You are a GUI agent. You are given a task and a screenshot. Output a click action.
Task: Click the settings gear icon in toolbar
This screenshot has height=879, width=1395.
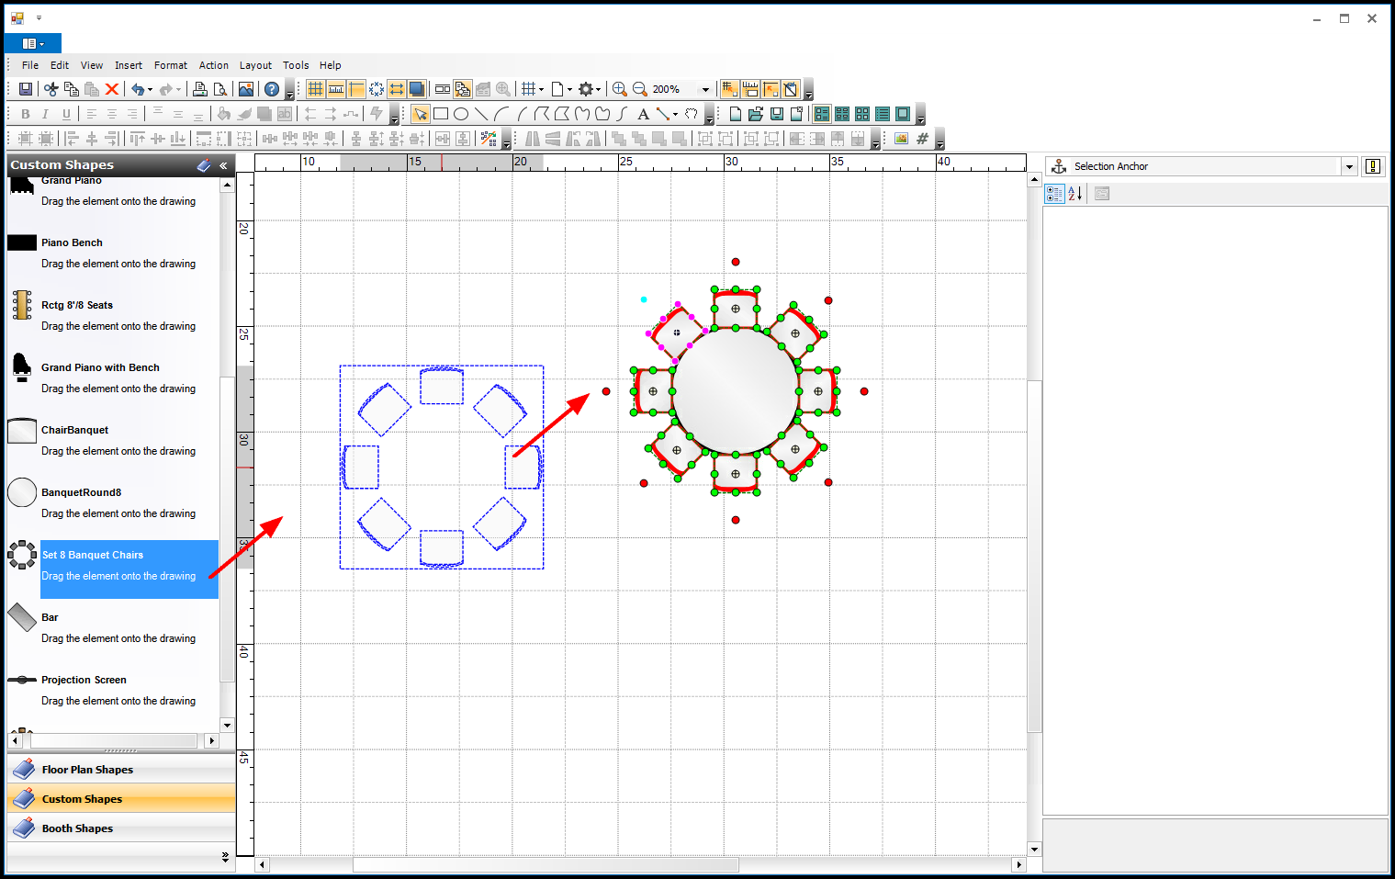[585, 89]
